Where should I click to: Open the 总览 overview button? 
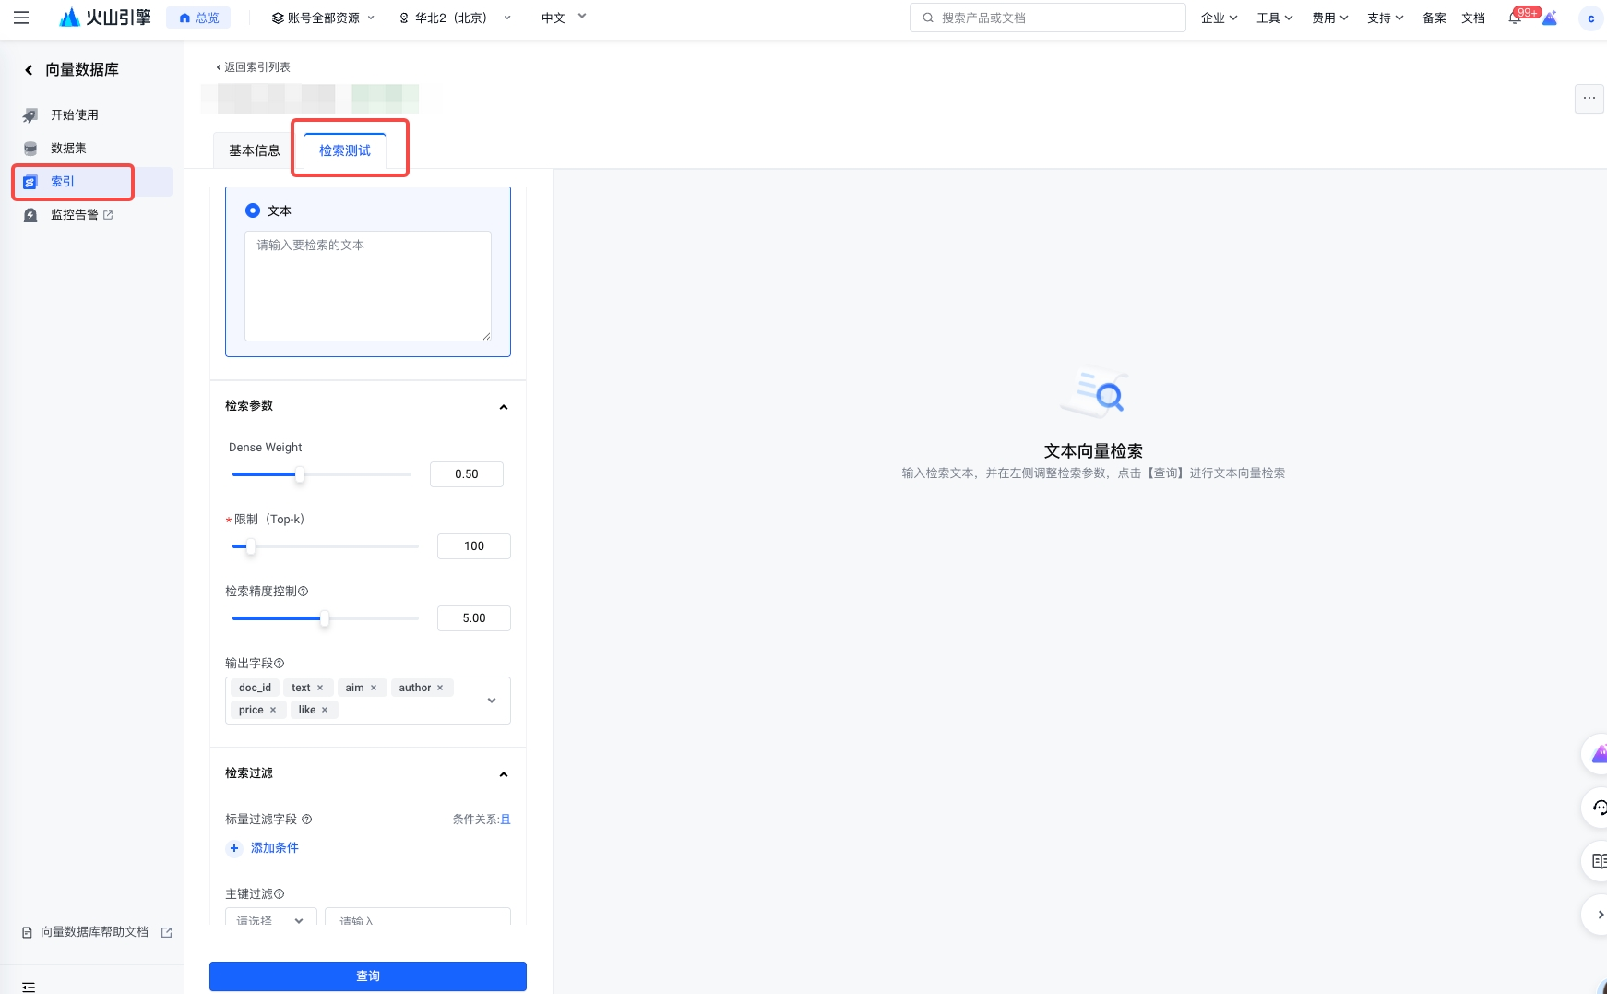(199, 18)
